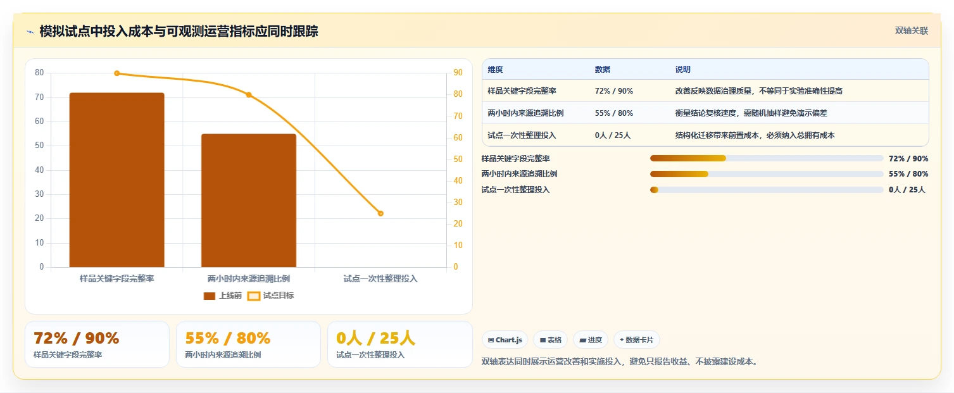
Task: Click the 样品关键字段完整率 chart axis label
Action: coord(116,278)
